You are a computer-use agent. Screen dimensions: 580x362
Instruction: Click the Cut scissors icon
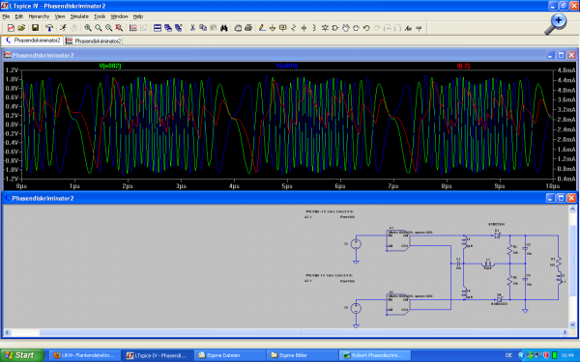(x=192, y=28)
